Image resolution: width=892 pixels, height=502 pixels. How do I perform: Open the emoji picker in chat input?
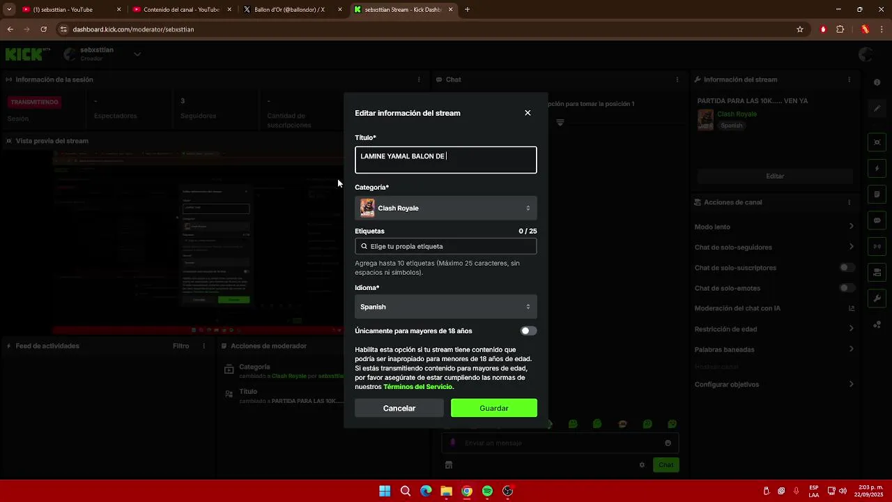coord(668,443)
